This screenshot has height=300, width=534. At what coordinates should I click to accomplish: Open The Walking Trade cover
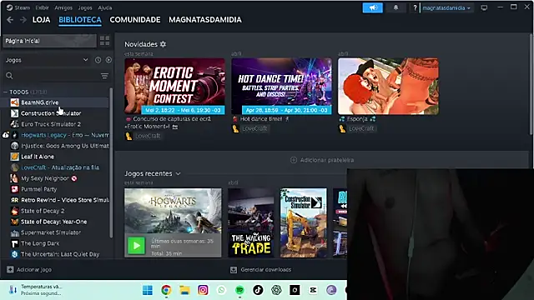[x=251, y=222]
